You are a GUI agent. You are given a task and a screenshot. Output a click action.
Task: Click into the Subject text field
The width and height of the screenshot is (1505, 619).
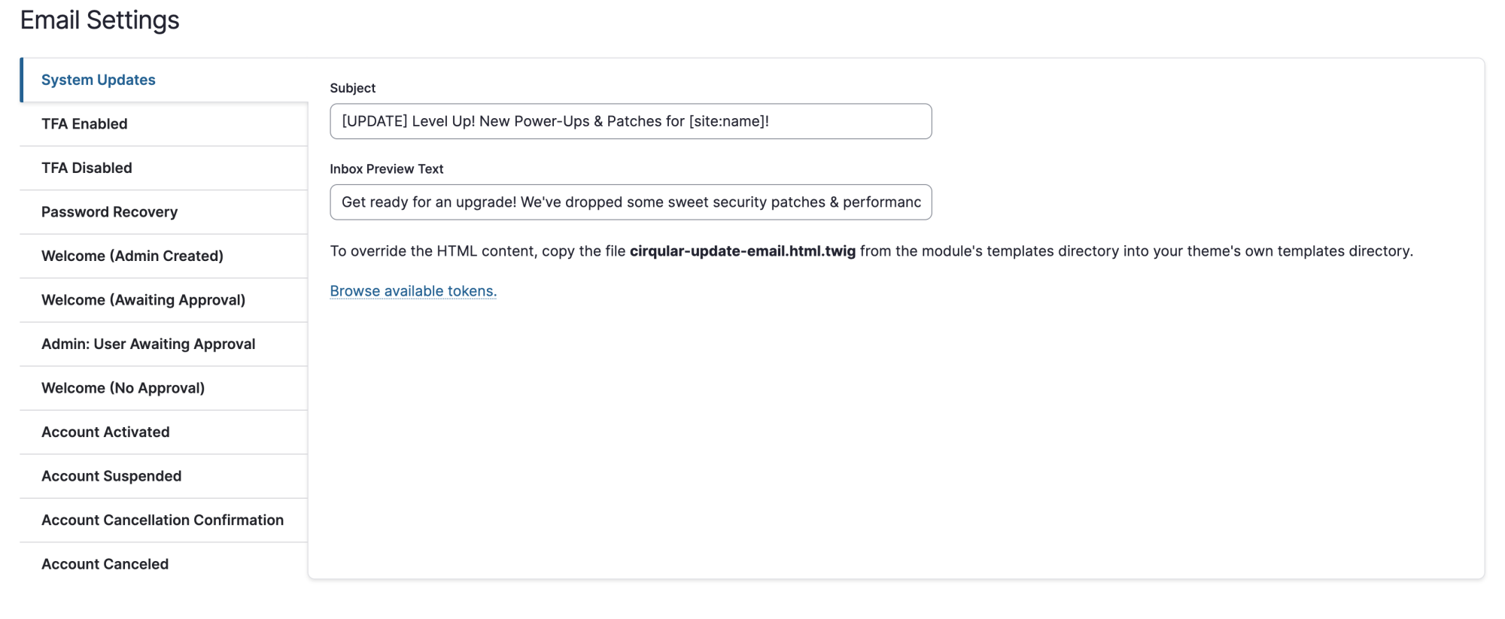pos(631,121)
